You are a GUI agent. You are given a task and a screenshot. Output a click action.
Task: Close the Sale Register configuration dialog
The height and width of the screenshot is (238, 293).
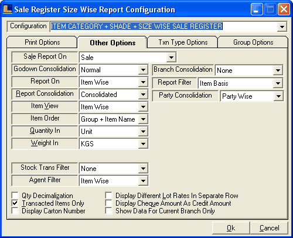click(x=284, y=9)
